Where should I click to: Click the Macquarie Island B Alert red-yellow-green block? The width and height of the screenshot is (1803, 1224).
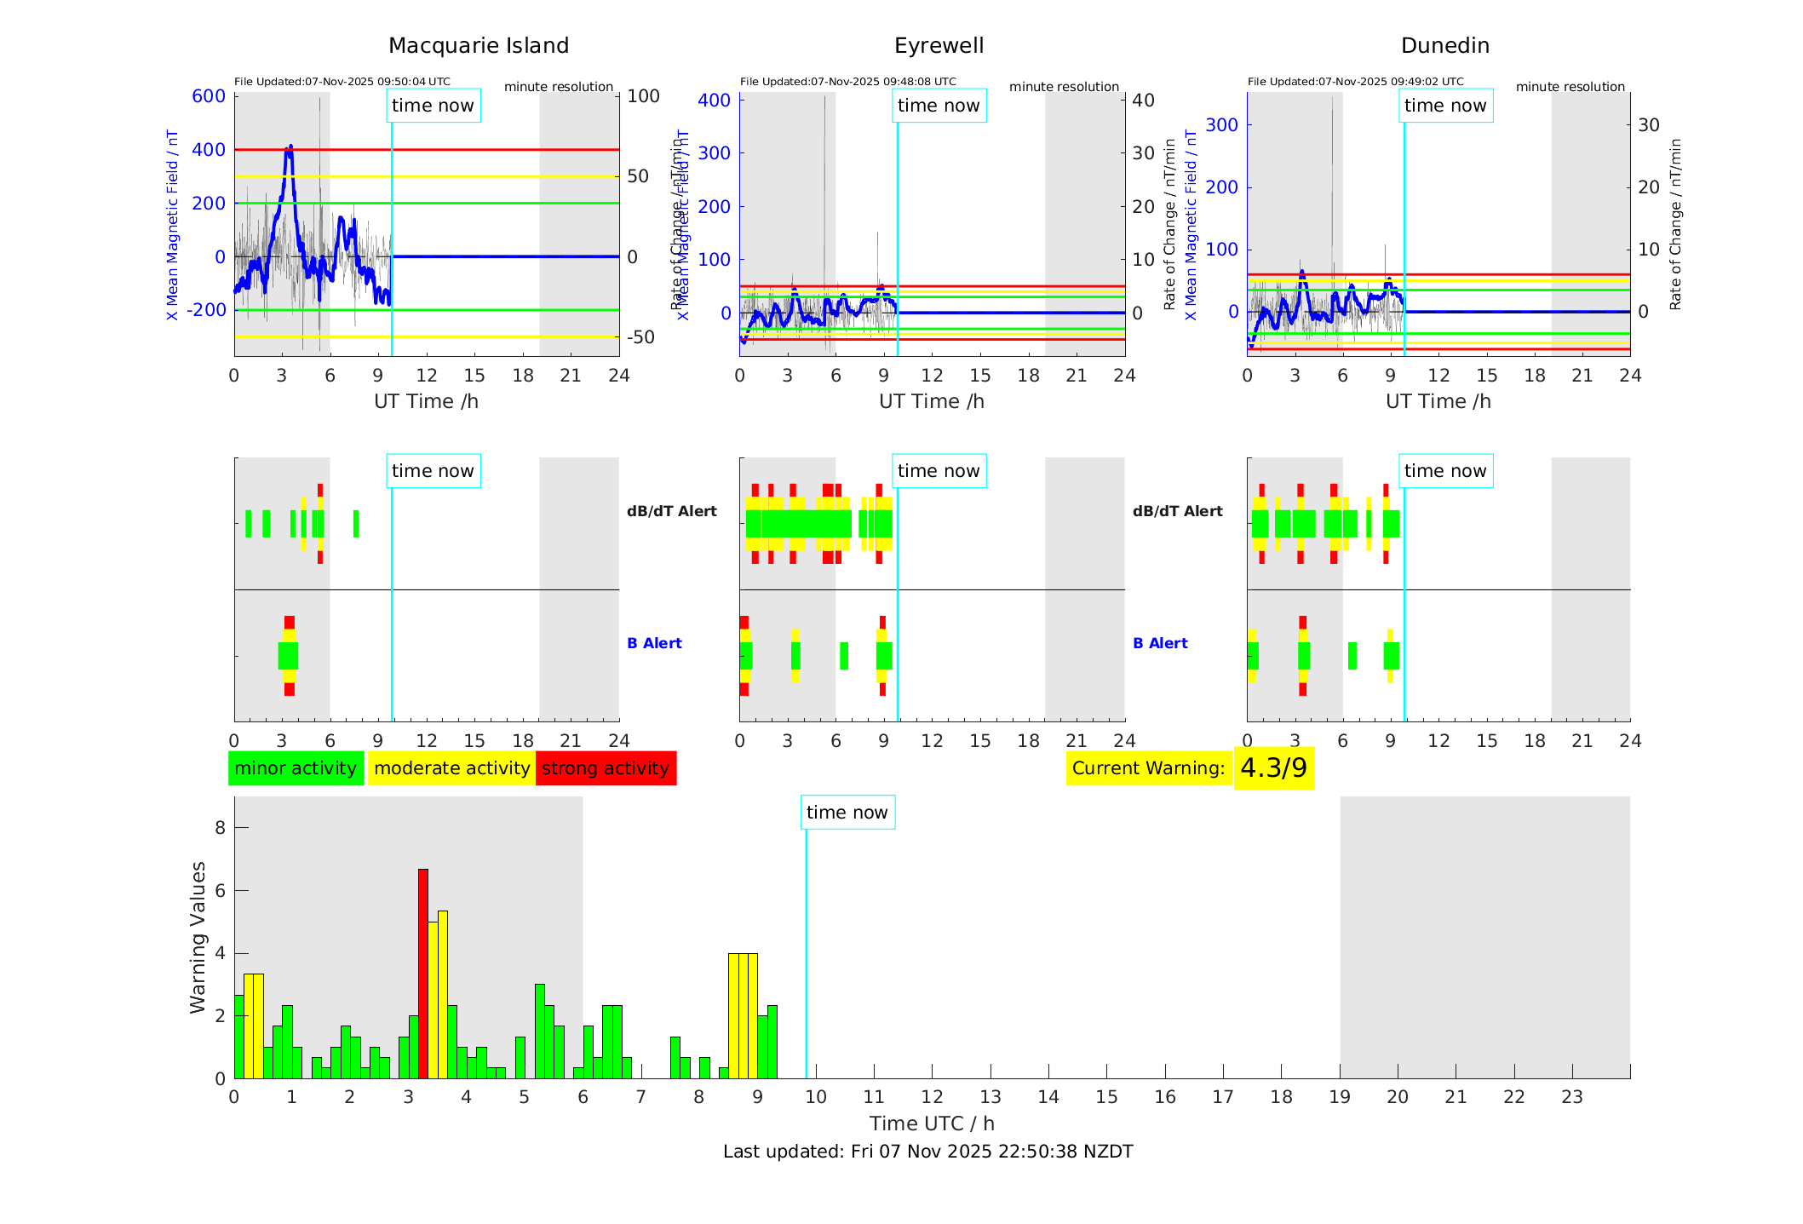289,656
